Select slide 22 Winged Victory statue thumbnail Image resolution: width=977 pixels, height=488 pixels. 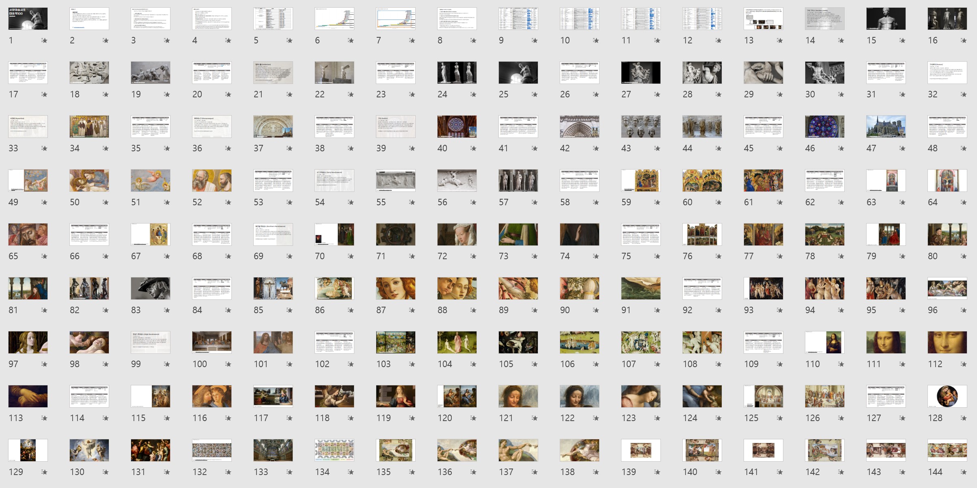334,73
